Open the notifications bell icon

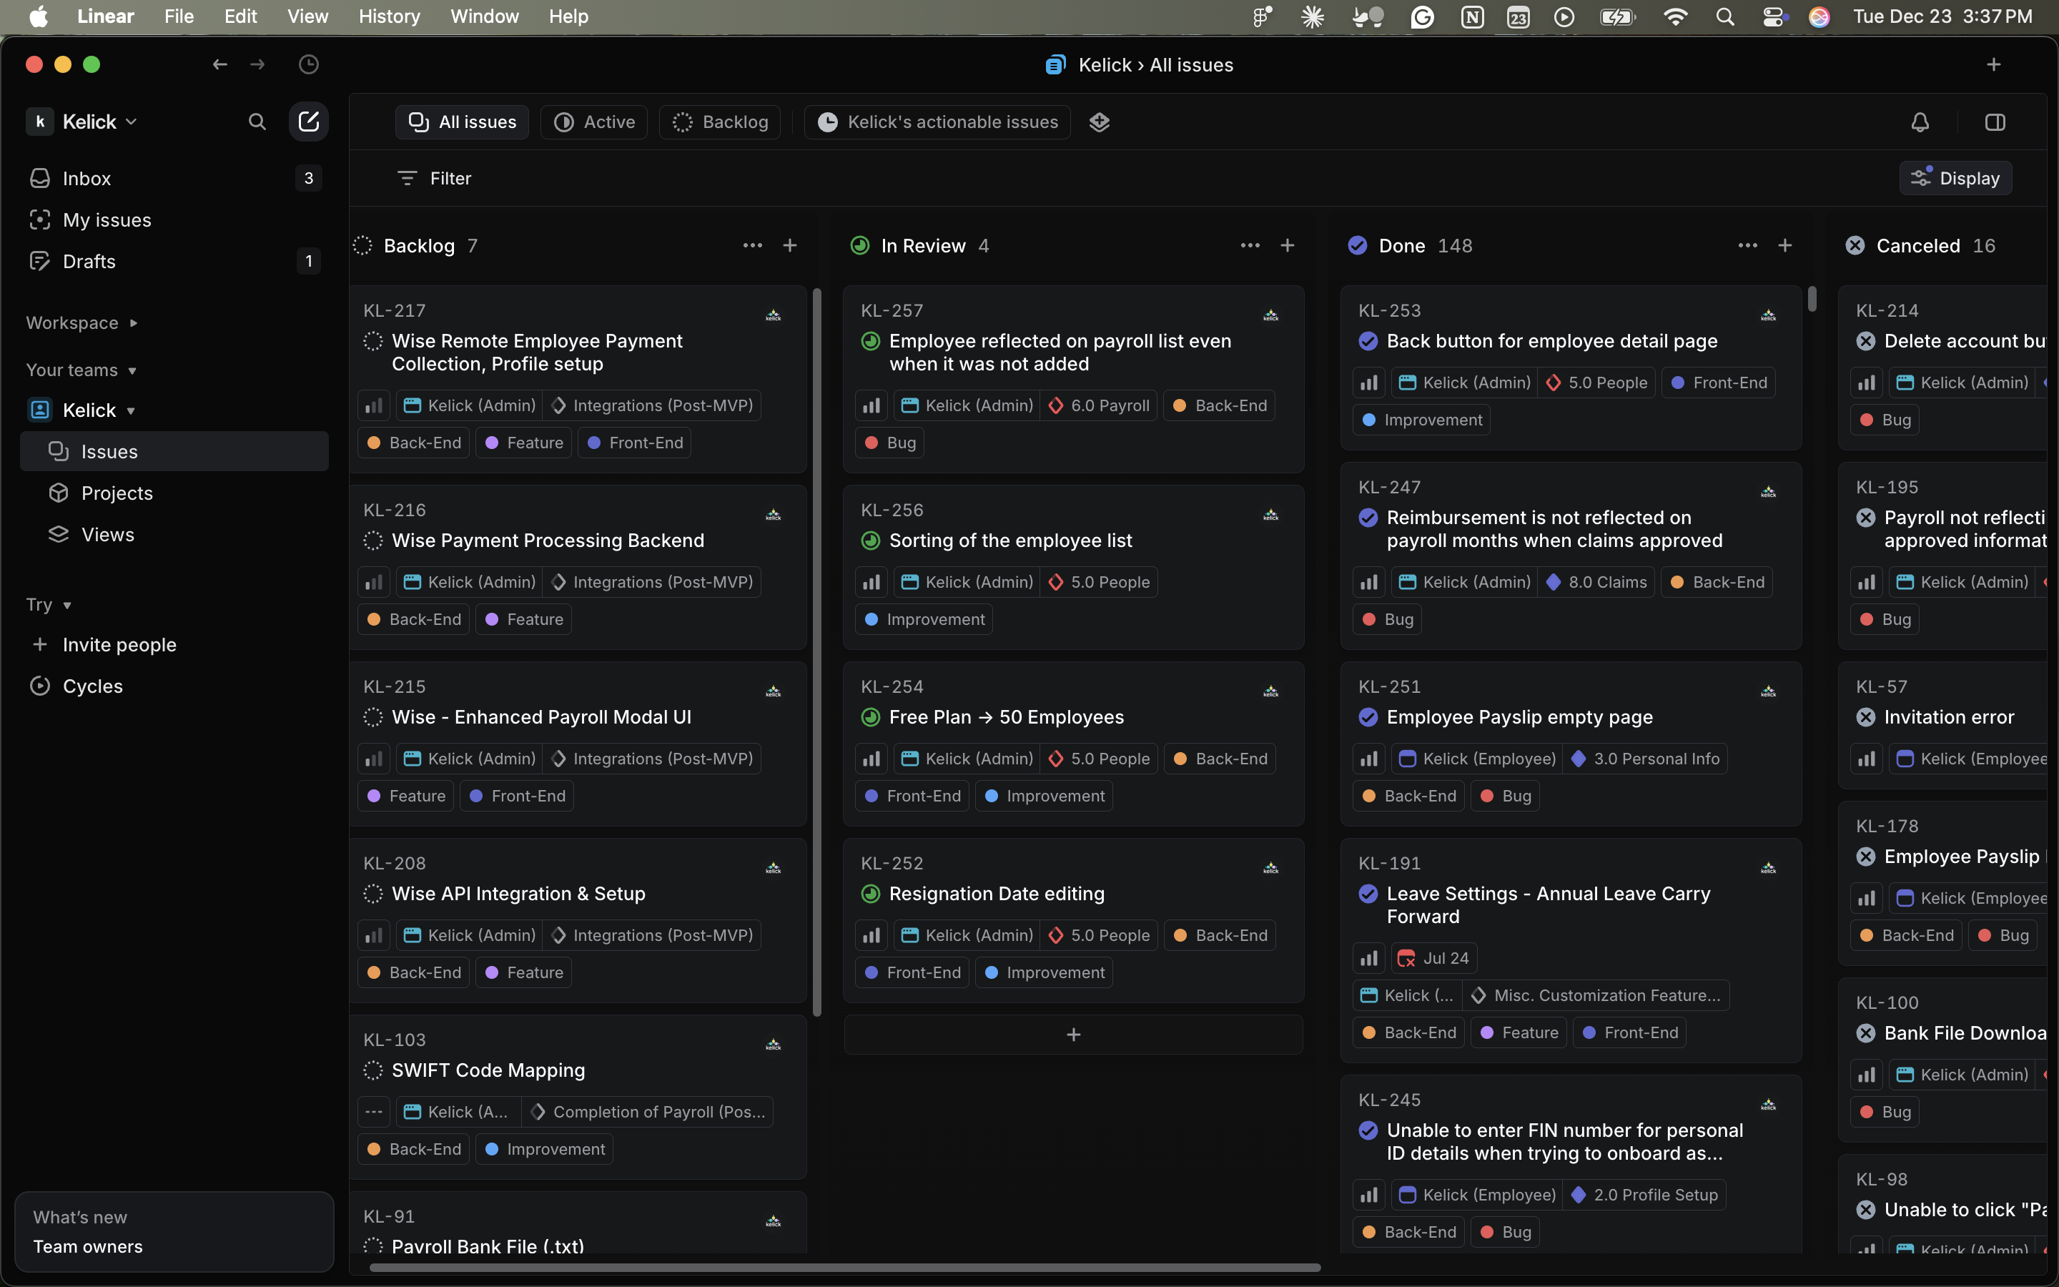click(x=1920, y=122)
